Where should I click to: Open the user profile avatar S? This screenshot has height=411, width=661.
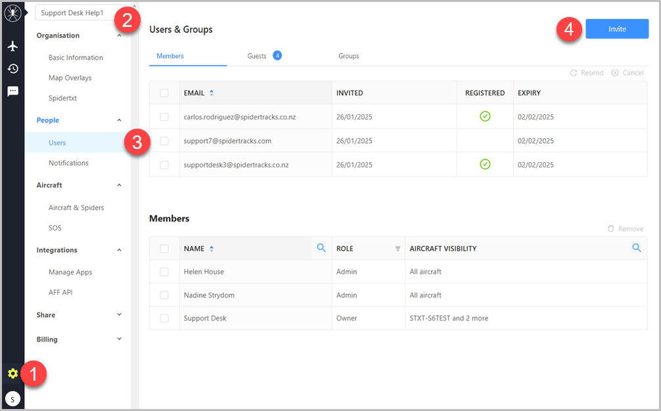tap(12, 398)
